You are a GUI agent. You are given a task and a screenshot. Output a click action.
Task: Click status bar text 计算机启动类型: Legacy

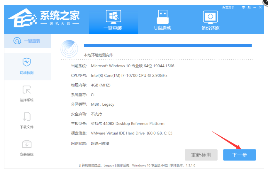(96, 165)
